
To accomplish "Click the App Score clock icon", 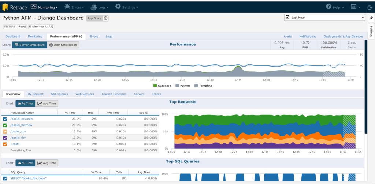I will [x=105, y=18].
